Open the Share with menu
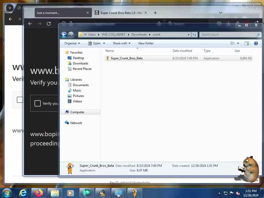This screenshot has height=198, width=264. point(122,43)
